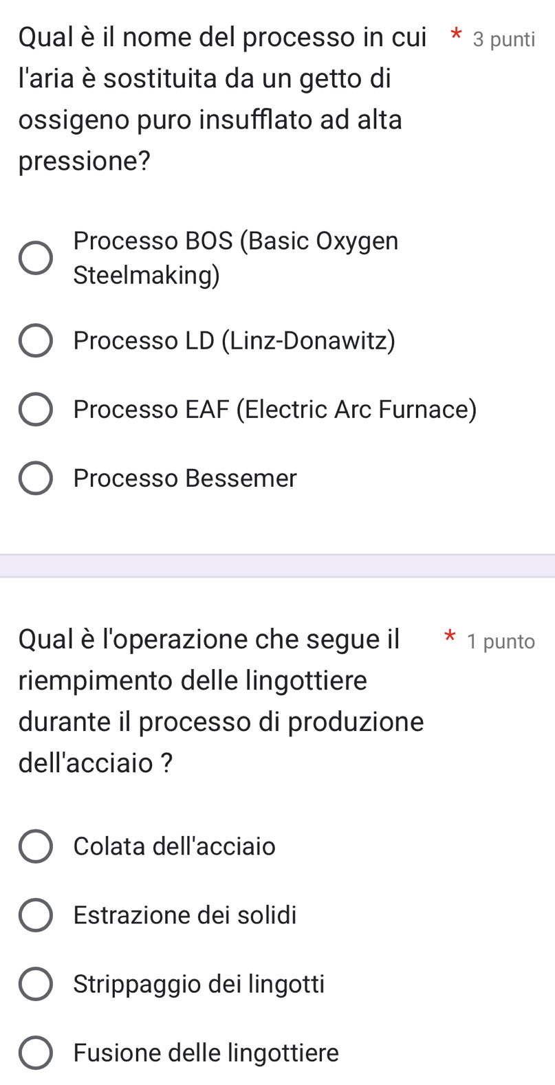Viewport: 555px width, 1085px height.
Task: Pick the Strippaggio dei lingotti radio button
Action: (x=35, y=984)
